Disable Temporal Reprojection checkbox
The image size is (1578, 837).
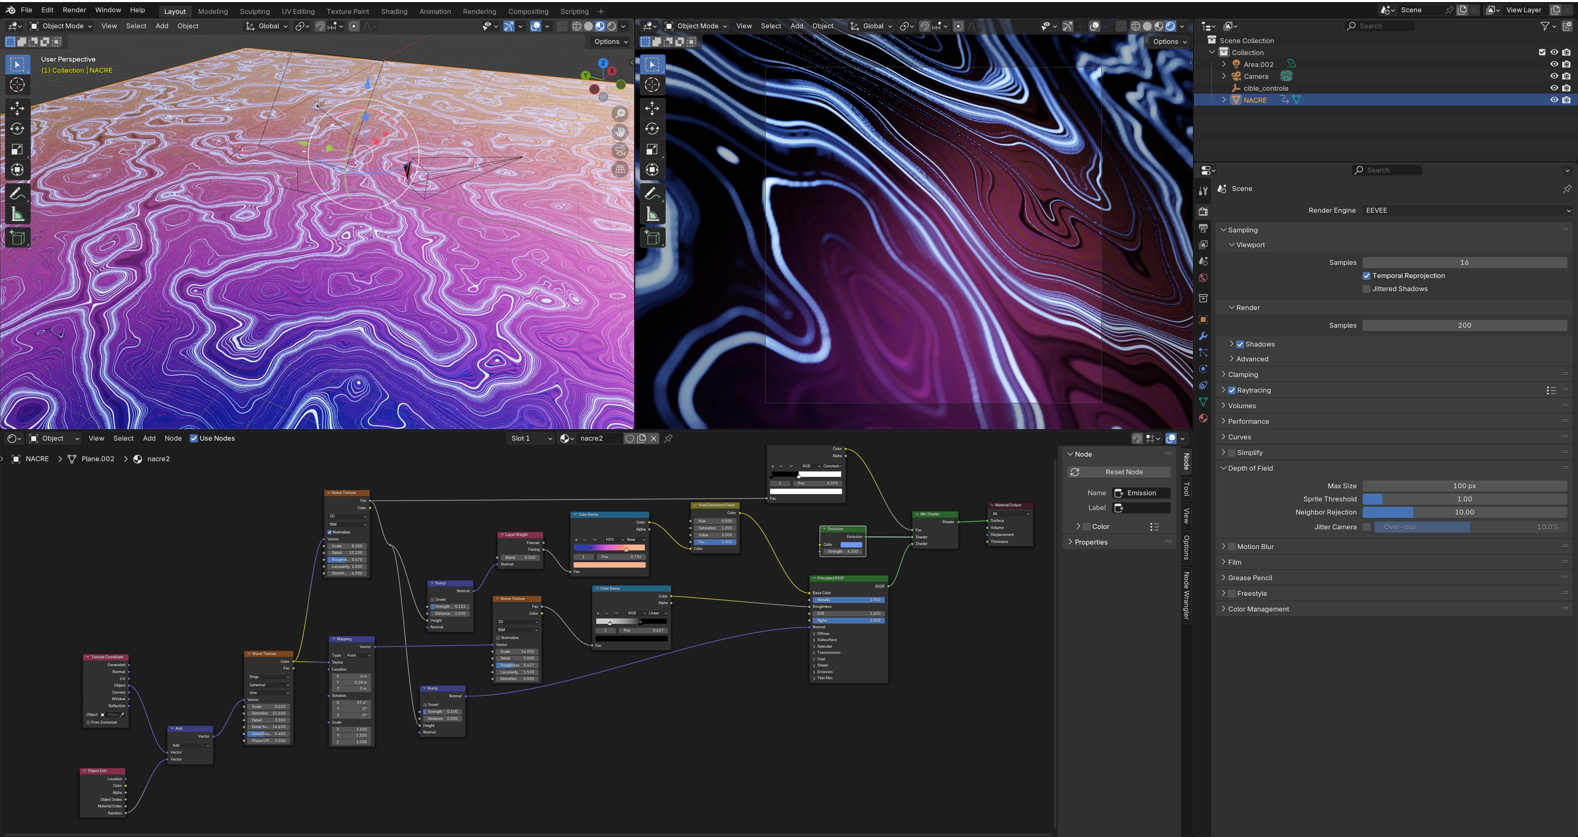click(1366, 276)
